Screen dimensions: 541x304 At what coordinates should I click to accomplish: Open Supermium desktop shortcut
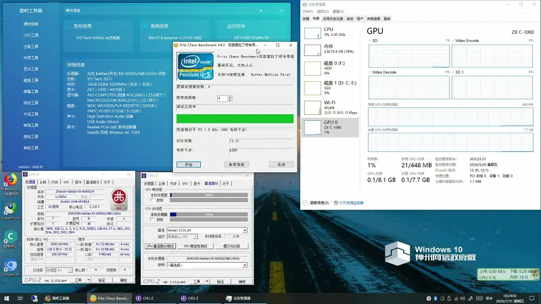pos(11,211)
